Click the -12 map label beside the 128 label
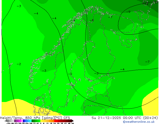The height and width of the screenshot is (124, 160). coord(146,4)
